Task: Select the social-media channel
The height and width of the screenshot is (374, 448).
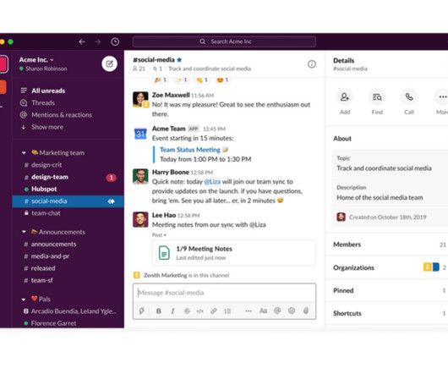Action: pyautogui.click(x=68, y=201)
